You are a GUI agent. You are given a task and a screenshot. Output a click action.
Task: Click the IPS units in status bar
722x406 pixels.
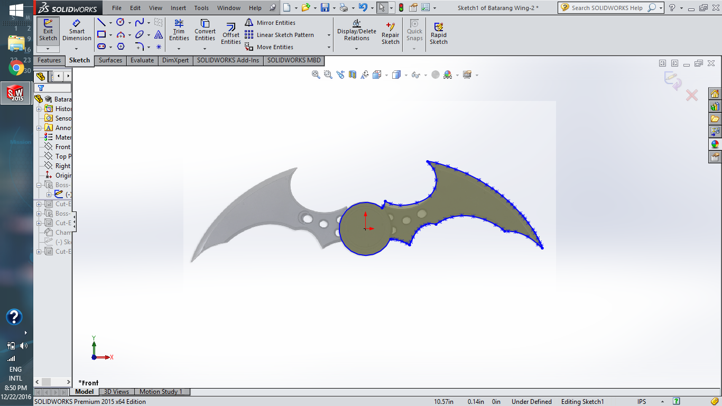[x=642, y=402]
